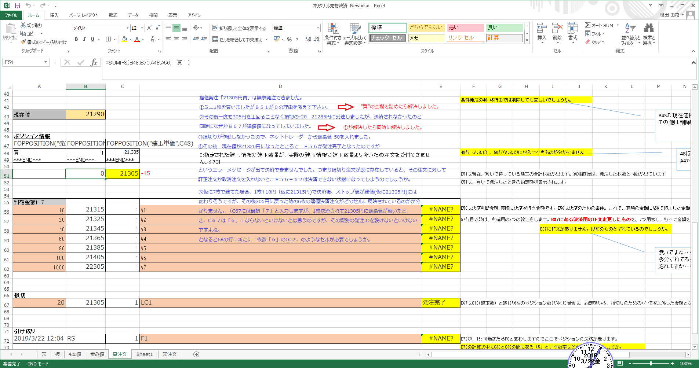Click the Italic formatting icon
The height and width of the screenshot is (368, 699).
point(84,39)
